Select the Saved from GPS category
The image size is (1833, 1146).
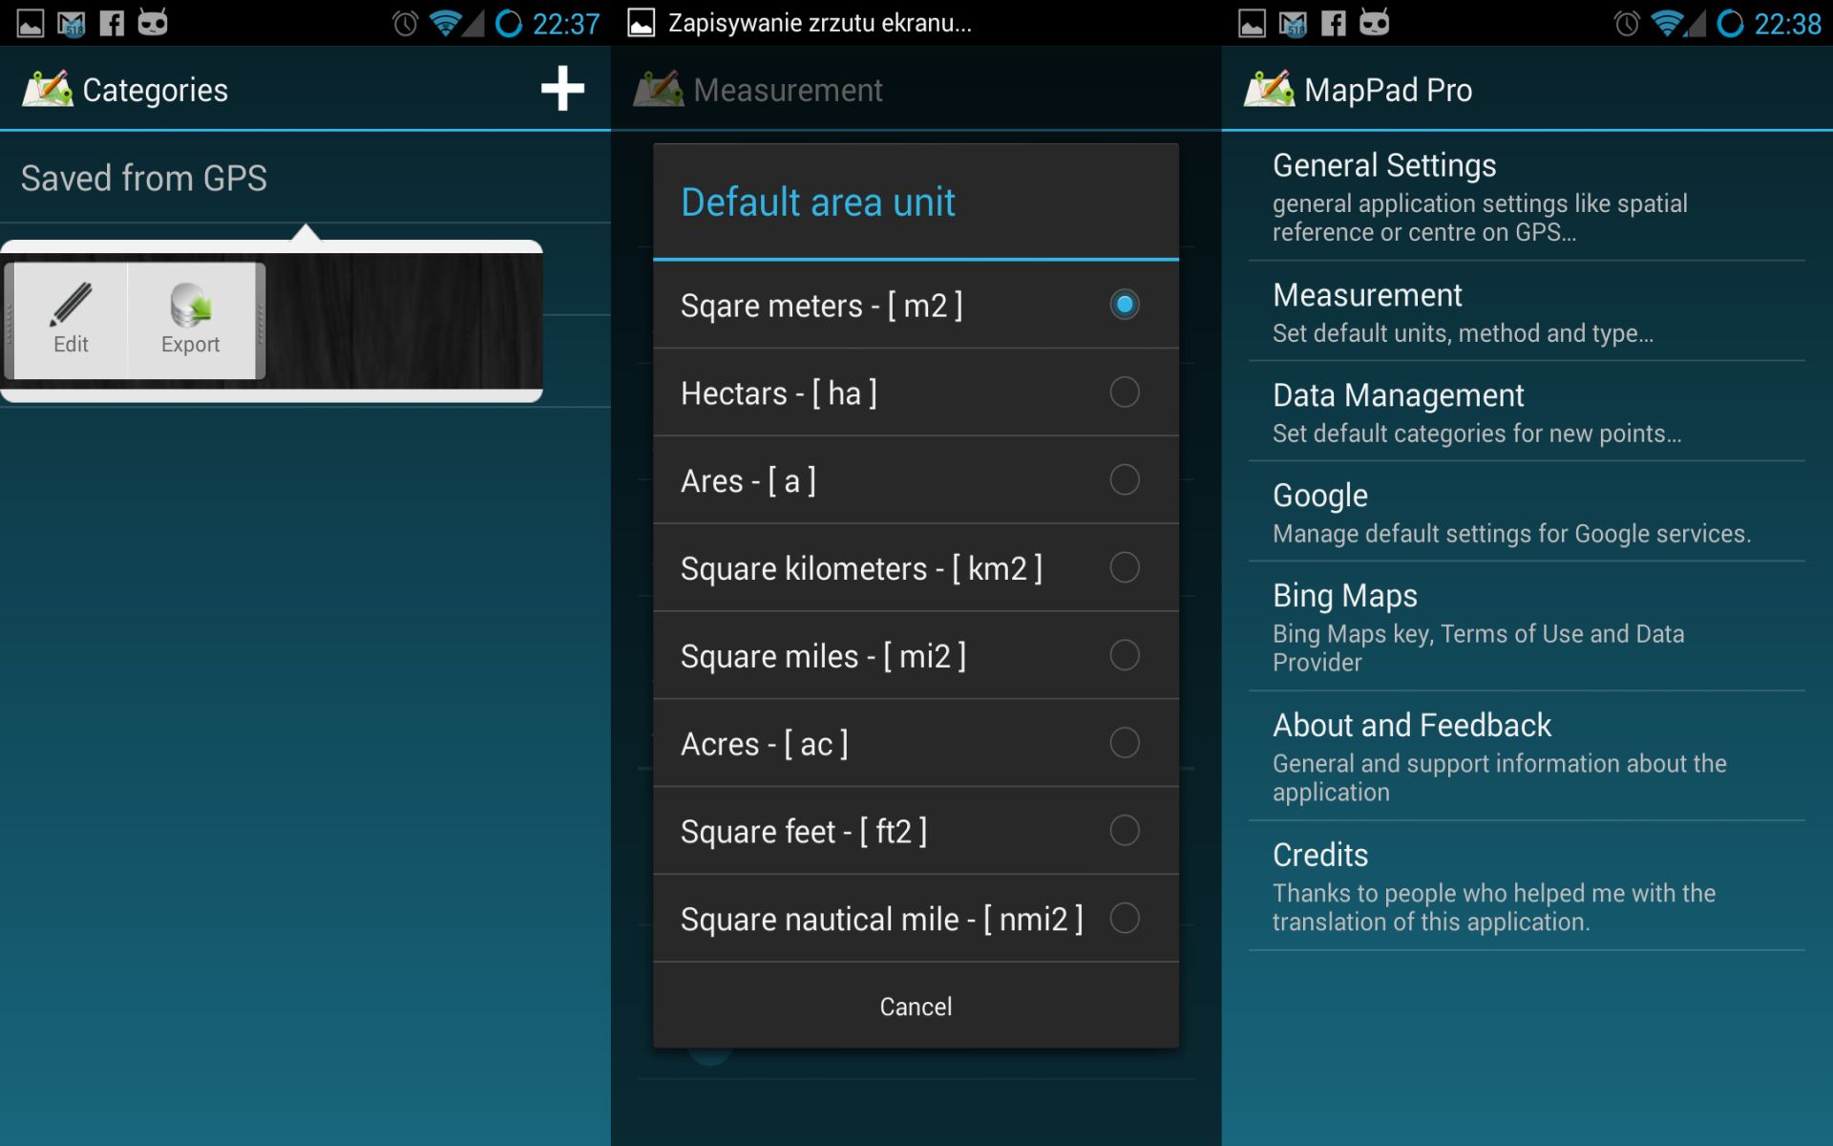[145, 178]
